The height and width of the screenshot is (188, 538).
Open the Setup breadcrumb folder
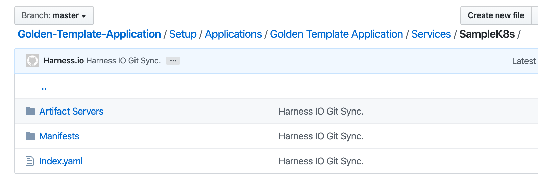(183, 34)
